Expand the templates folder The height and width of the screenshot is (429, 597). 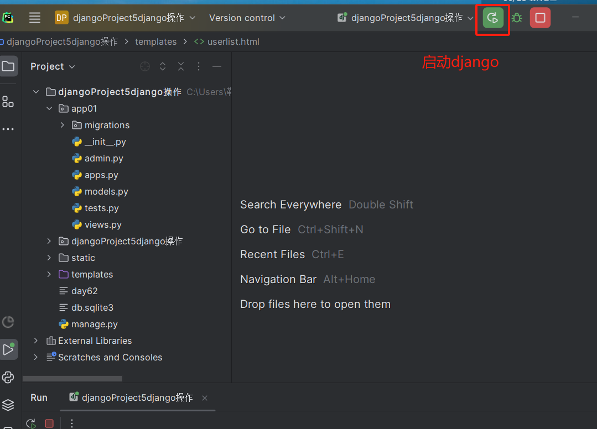49,274
